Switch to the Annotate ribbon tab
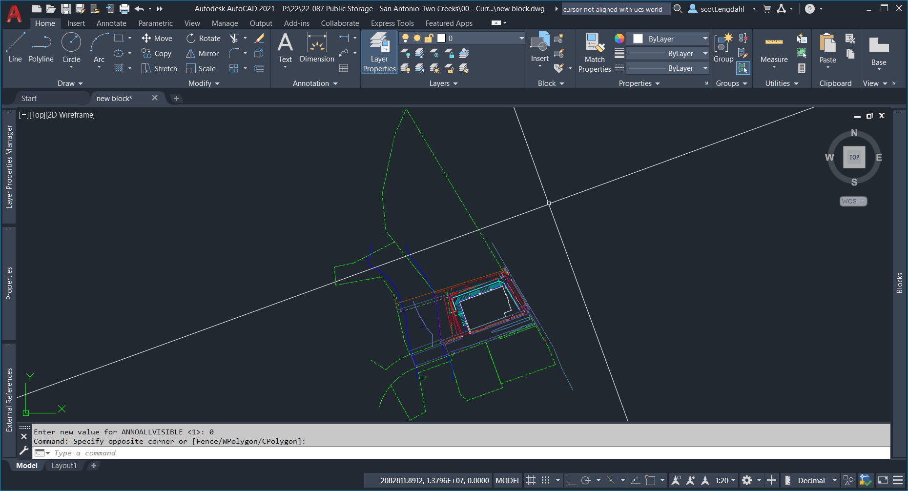This screenshot has height=491, width=908. tap(111, 23)
